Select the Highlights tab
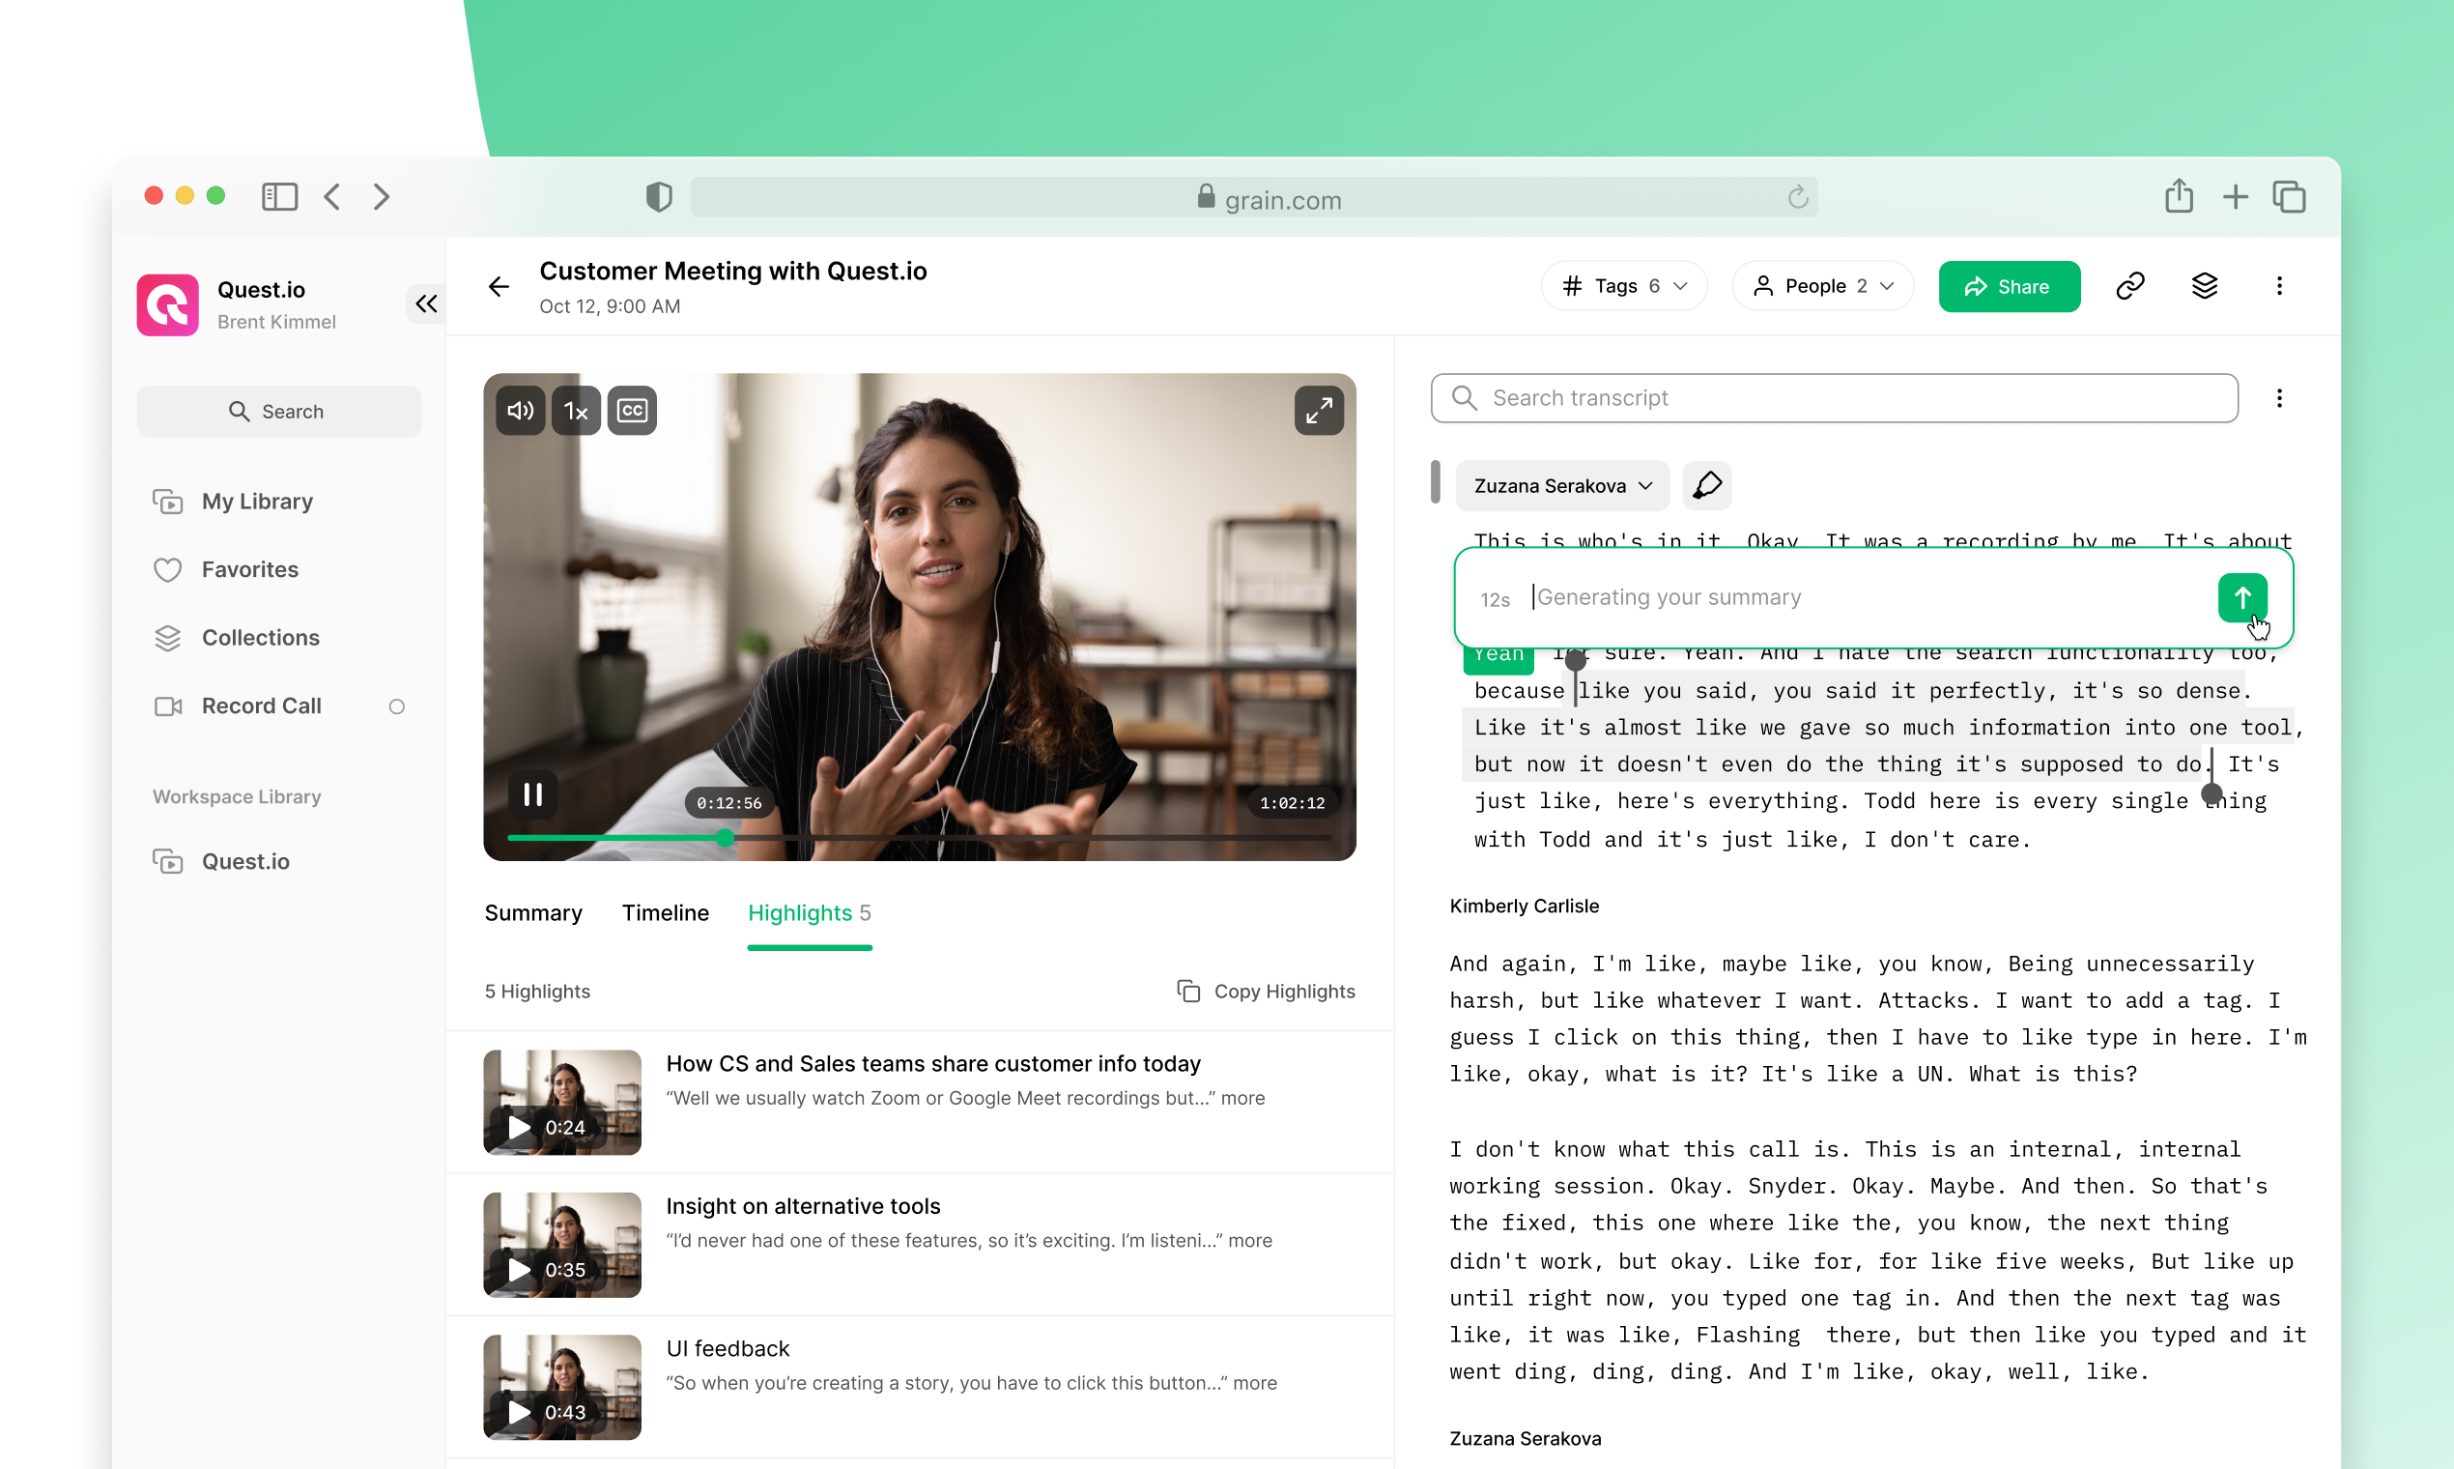The height and width of the screenshot is (1469, 2454). 810,912
